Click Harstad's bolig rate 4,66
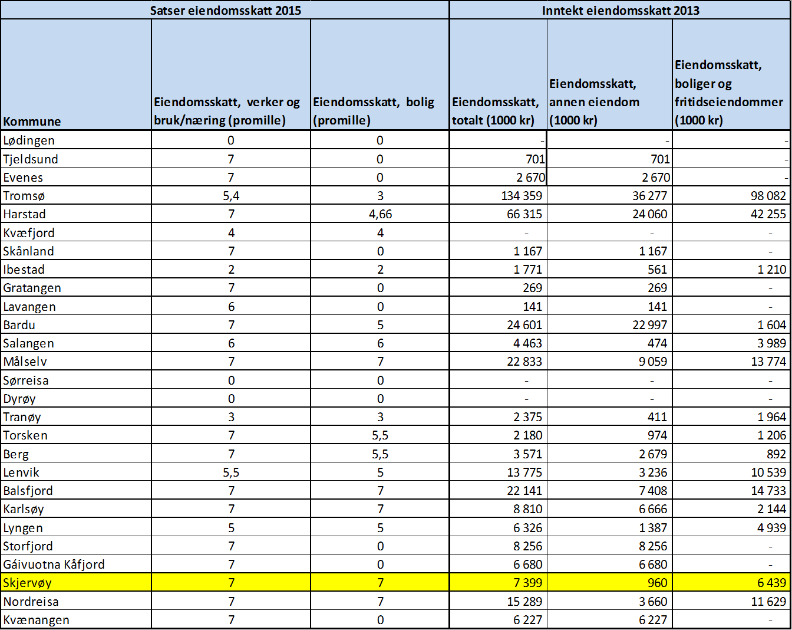The width and height of the screenshot is (792, 630). pyautogui.click(x=380, y=214)
